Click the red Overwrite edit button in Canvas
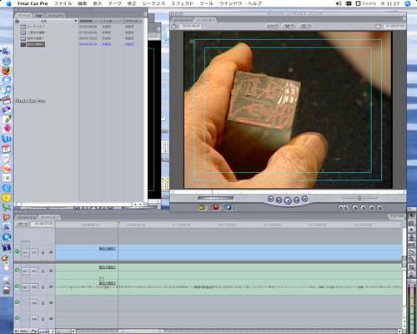Viewport: 417px width, 334px height. (216, 208)
